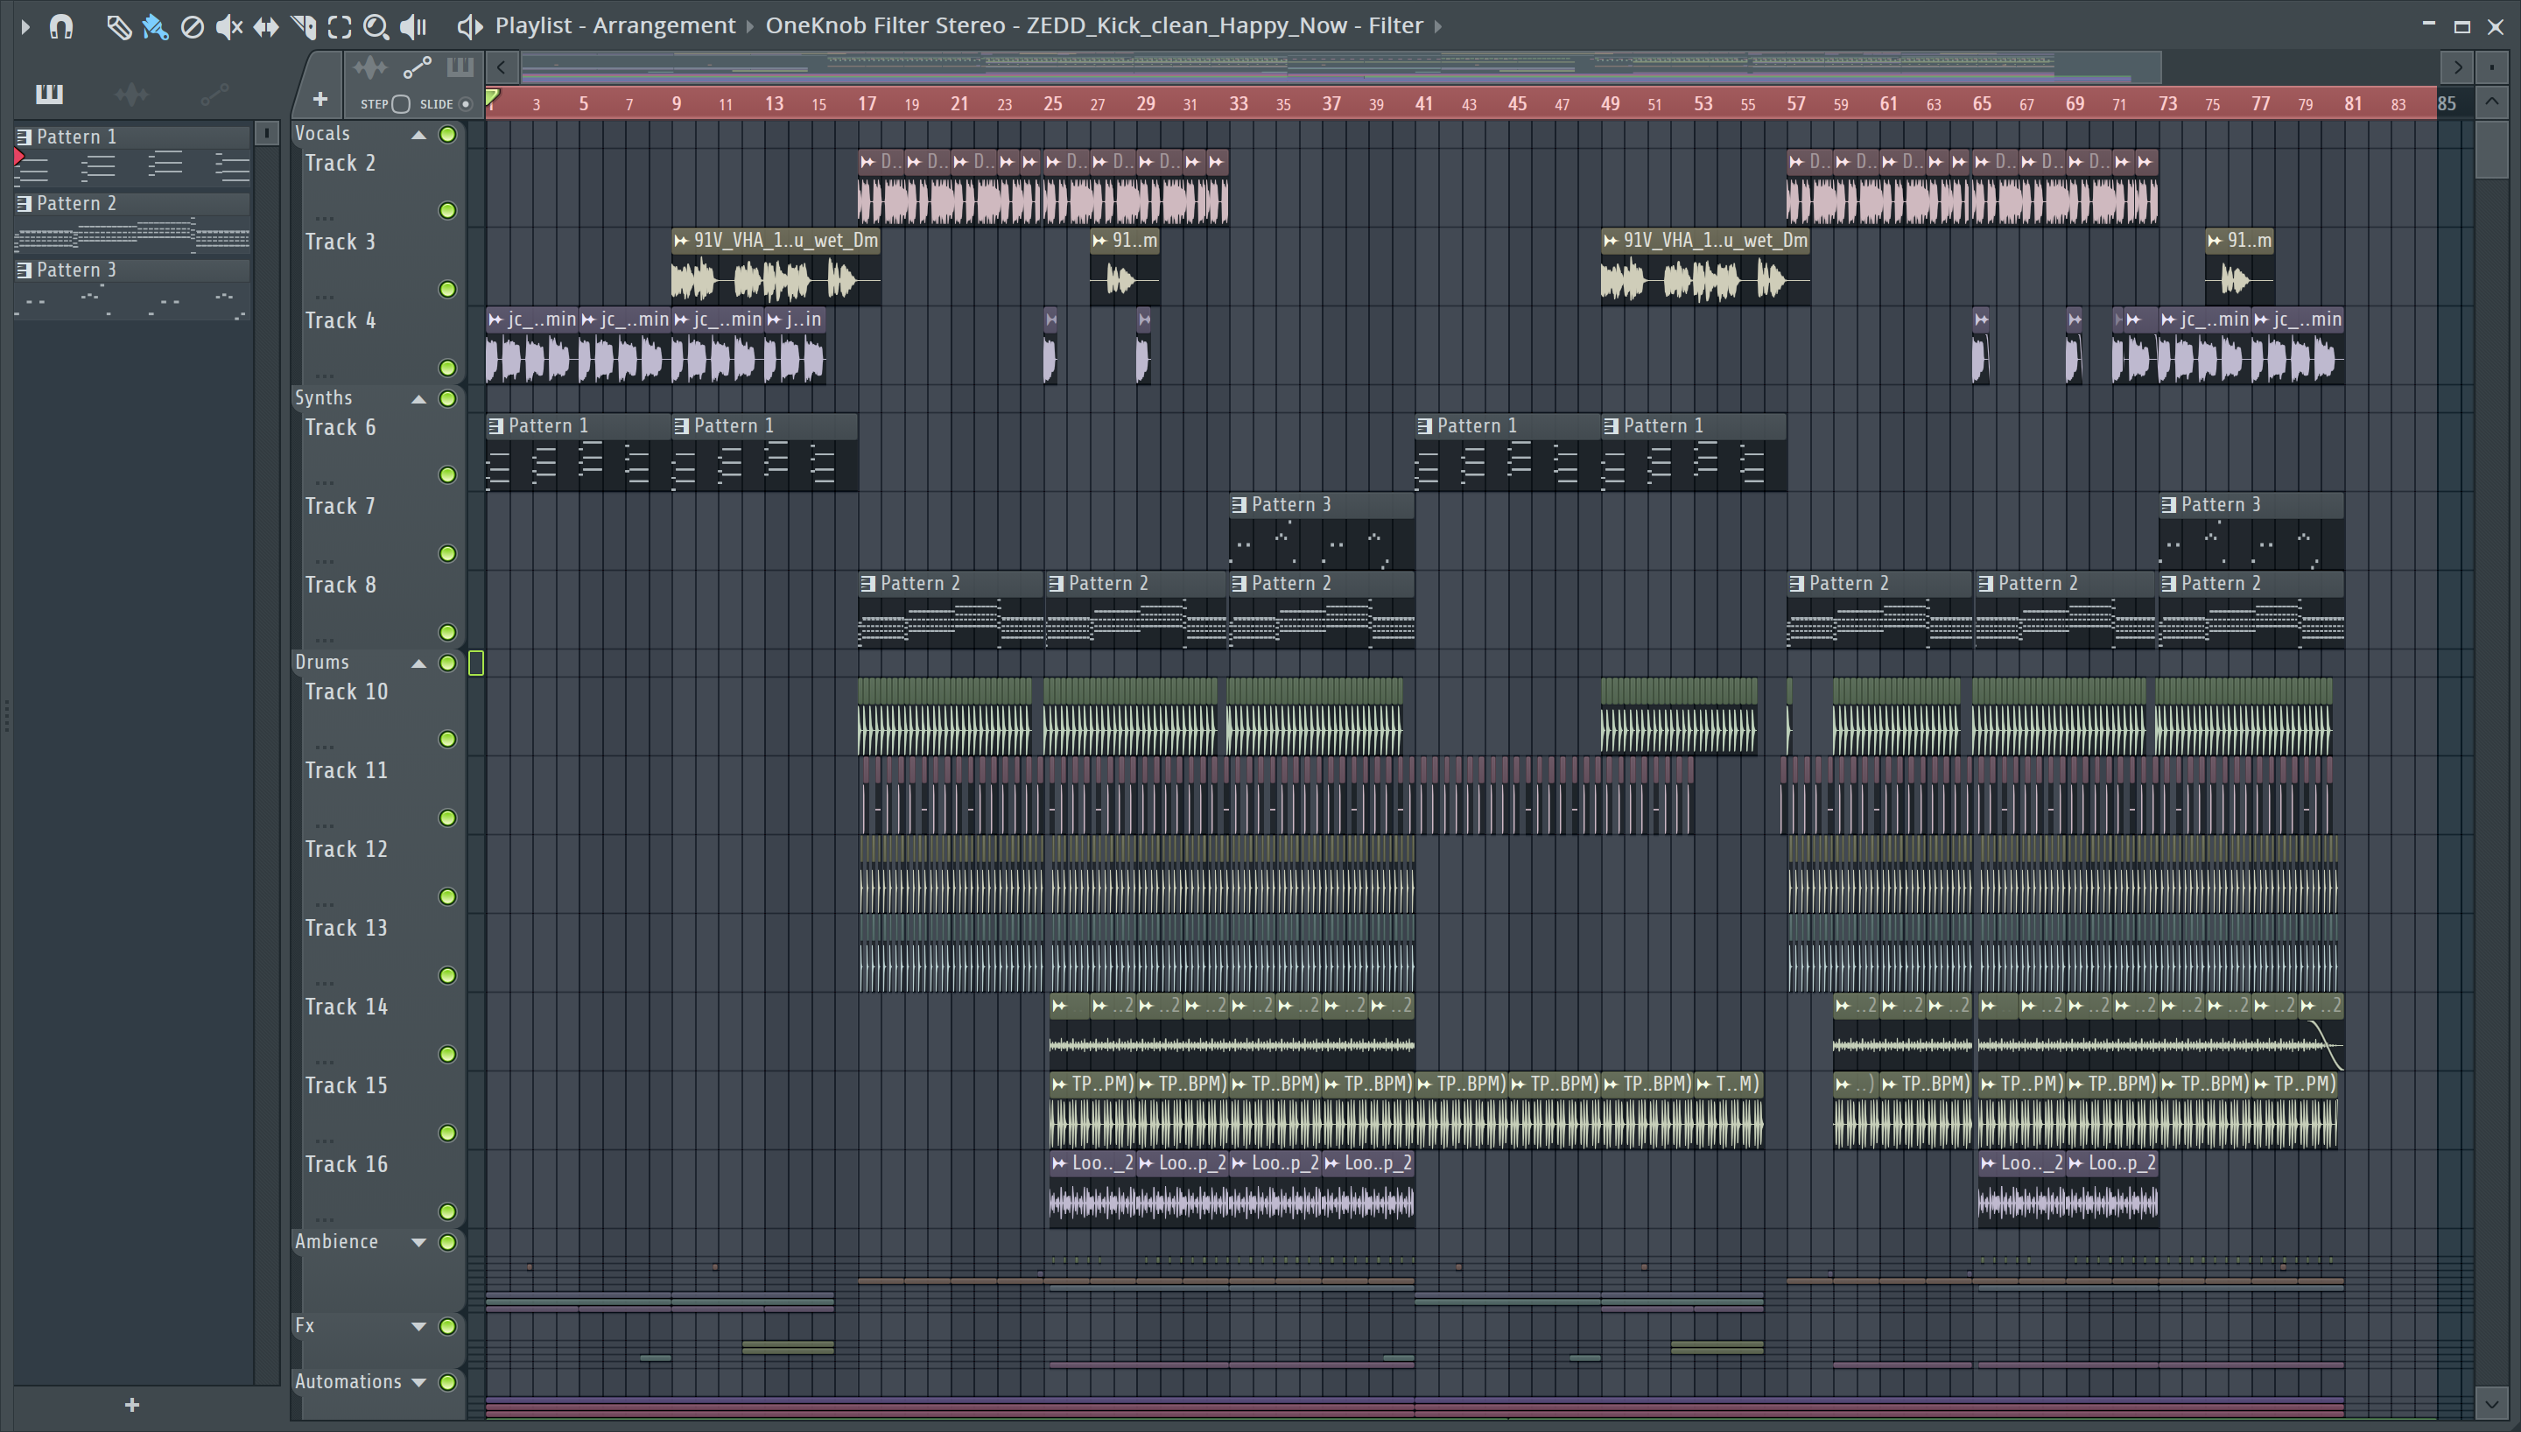2521x1432 pixels.
Task: Open the playlist options menu arrow
Action: coord(25,26)
